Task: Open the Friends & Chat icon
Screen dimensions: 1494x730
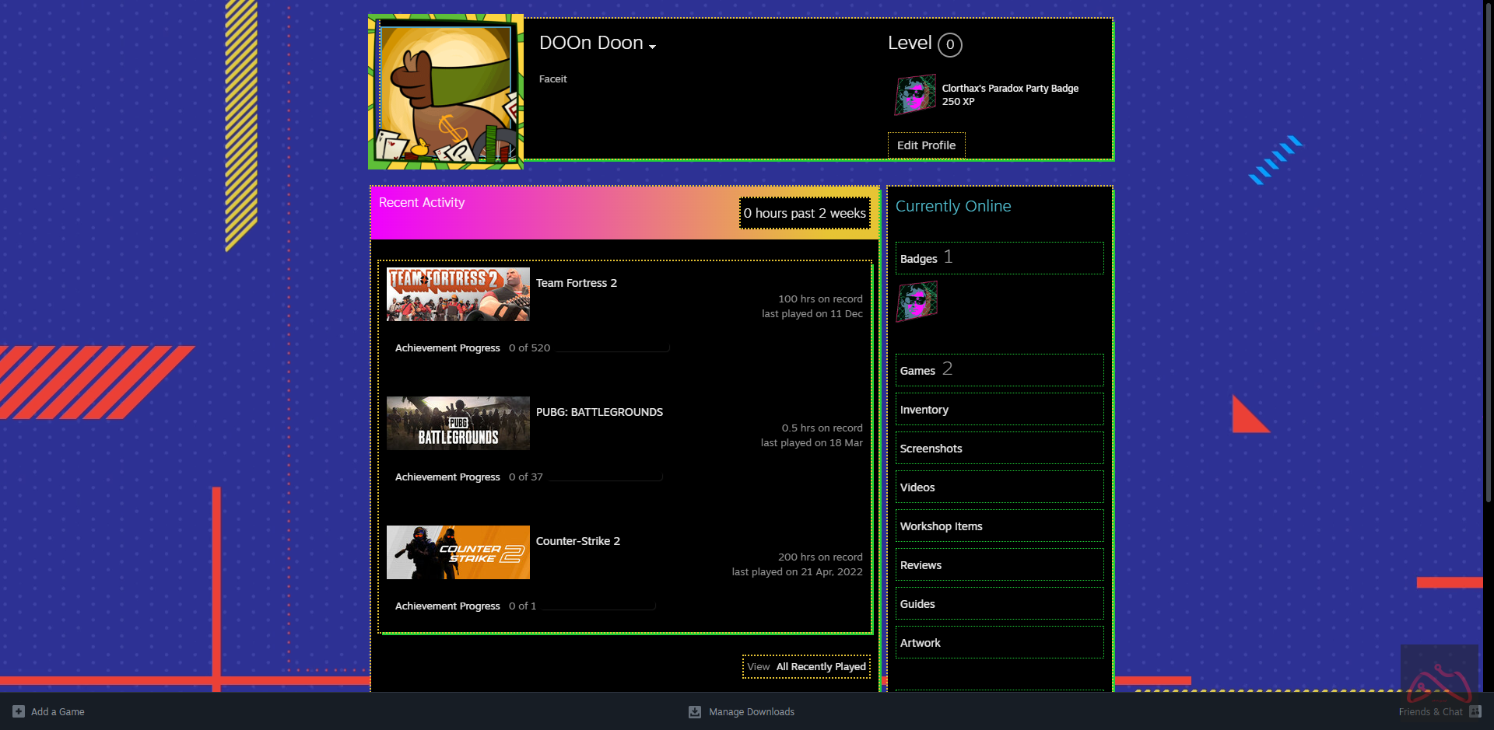Action: [x=1475, y=711]
